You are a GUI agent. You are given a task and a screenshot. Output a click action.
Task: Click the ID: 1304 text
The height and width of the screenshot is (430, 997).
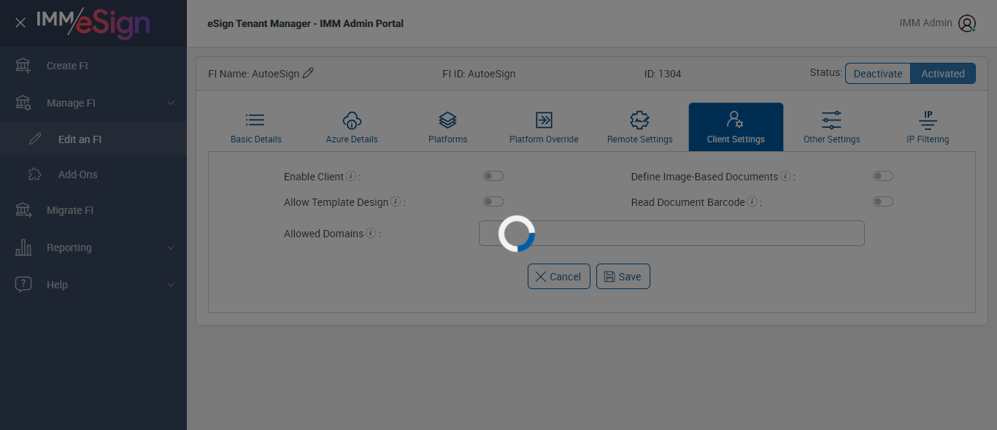pos(663,74)
